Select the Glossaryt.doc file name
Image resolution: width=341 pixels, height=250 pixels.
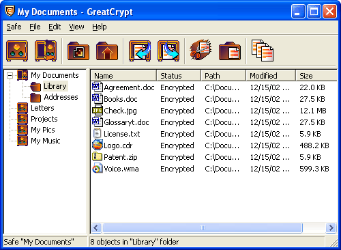tap(126, 122)
